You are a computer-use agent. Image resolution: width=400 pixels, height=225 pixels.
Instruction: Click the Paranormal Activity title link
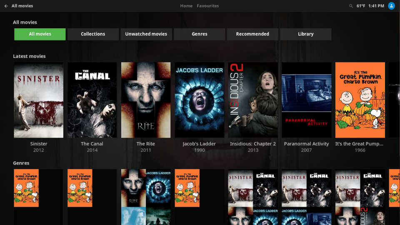(x=307, y=144)
